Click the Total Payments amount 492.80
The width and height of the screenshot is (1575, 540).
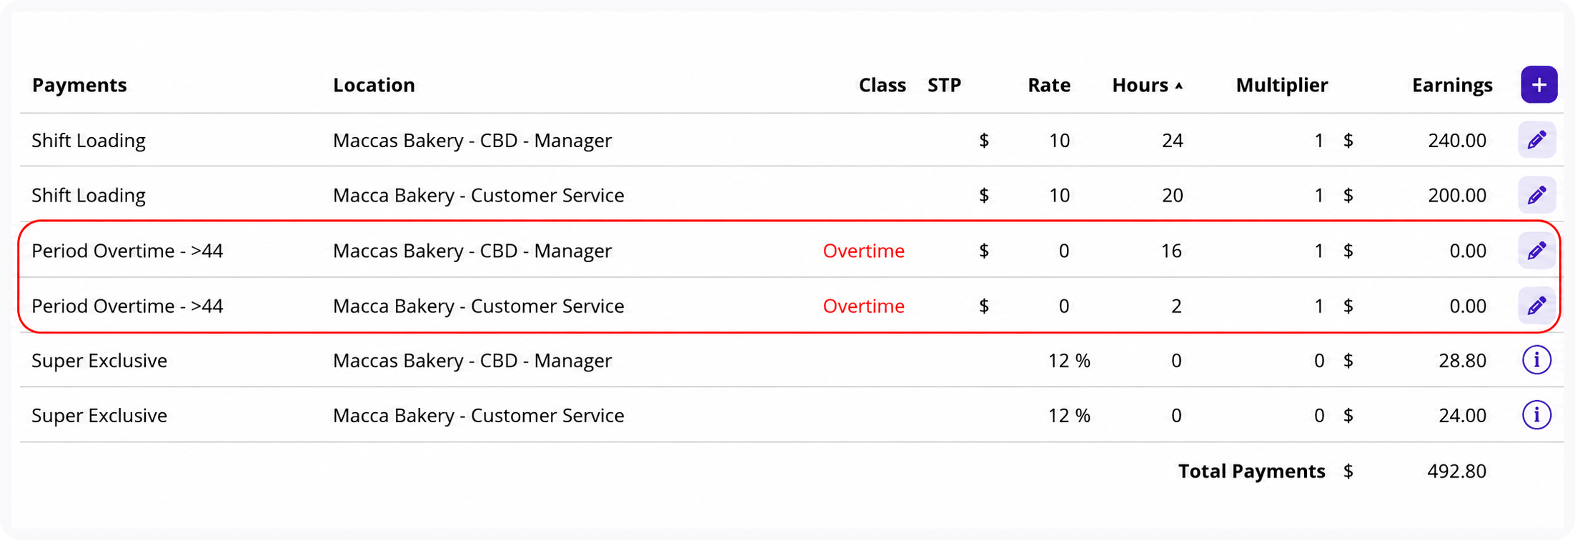click(1456, 471)
